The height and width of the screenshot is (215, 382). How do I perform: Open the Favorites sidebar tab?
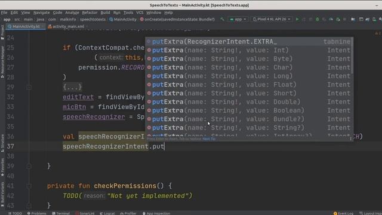(2, 167)
